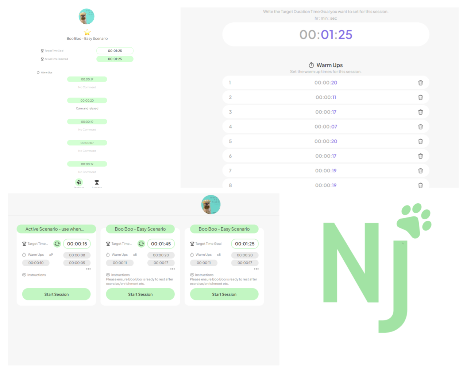Click warm-up row 1 time 00:00:20
This screenshot has width=467, height=373.
point(326,83)
